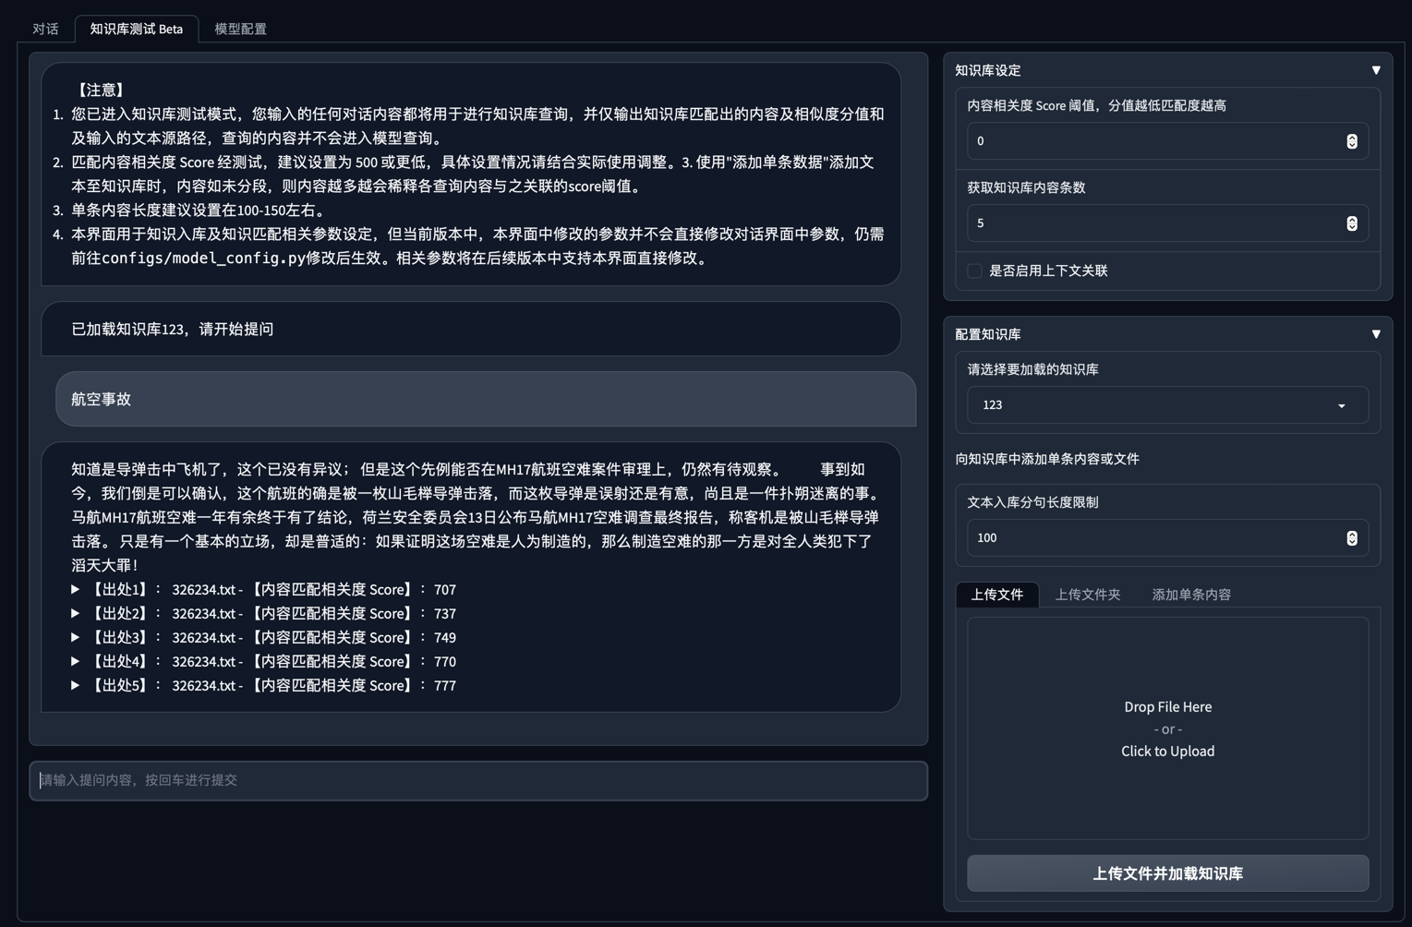The height and width of the screenshot is (927, 1412).
Task: Select the 知识库测试 Beta tab
Action: (x=136, y=29)
